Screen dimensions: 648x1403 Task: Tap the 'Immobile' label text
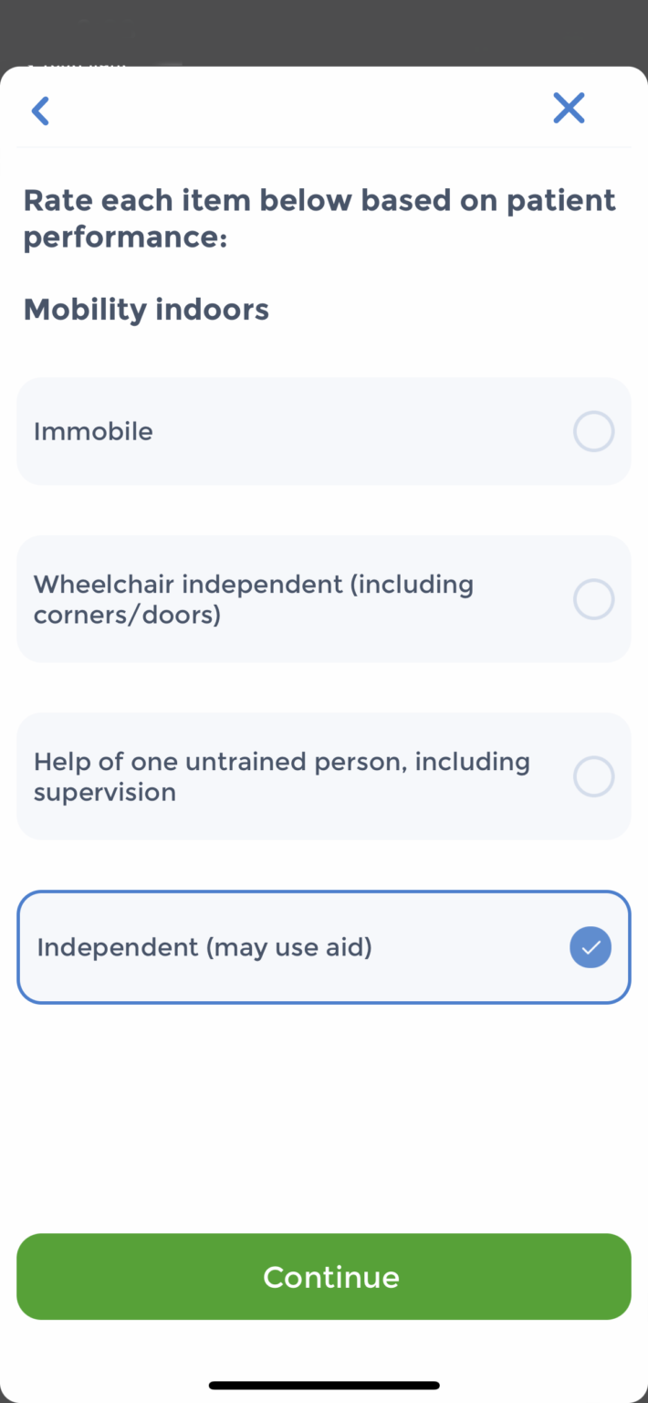point(93,431)
